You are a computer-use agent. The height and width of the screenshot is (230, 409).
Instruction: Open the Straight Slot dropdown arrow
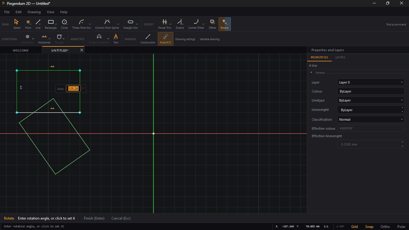137,24
